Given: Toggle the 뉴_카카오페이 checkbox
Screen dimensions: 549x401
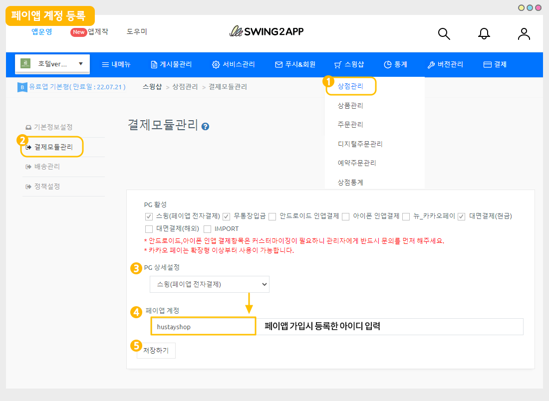Looking at the screenshot, I should tap(406, 216).
